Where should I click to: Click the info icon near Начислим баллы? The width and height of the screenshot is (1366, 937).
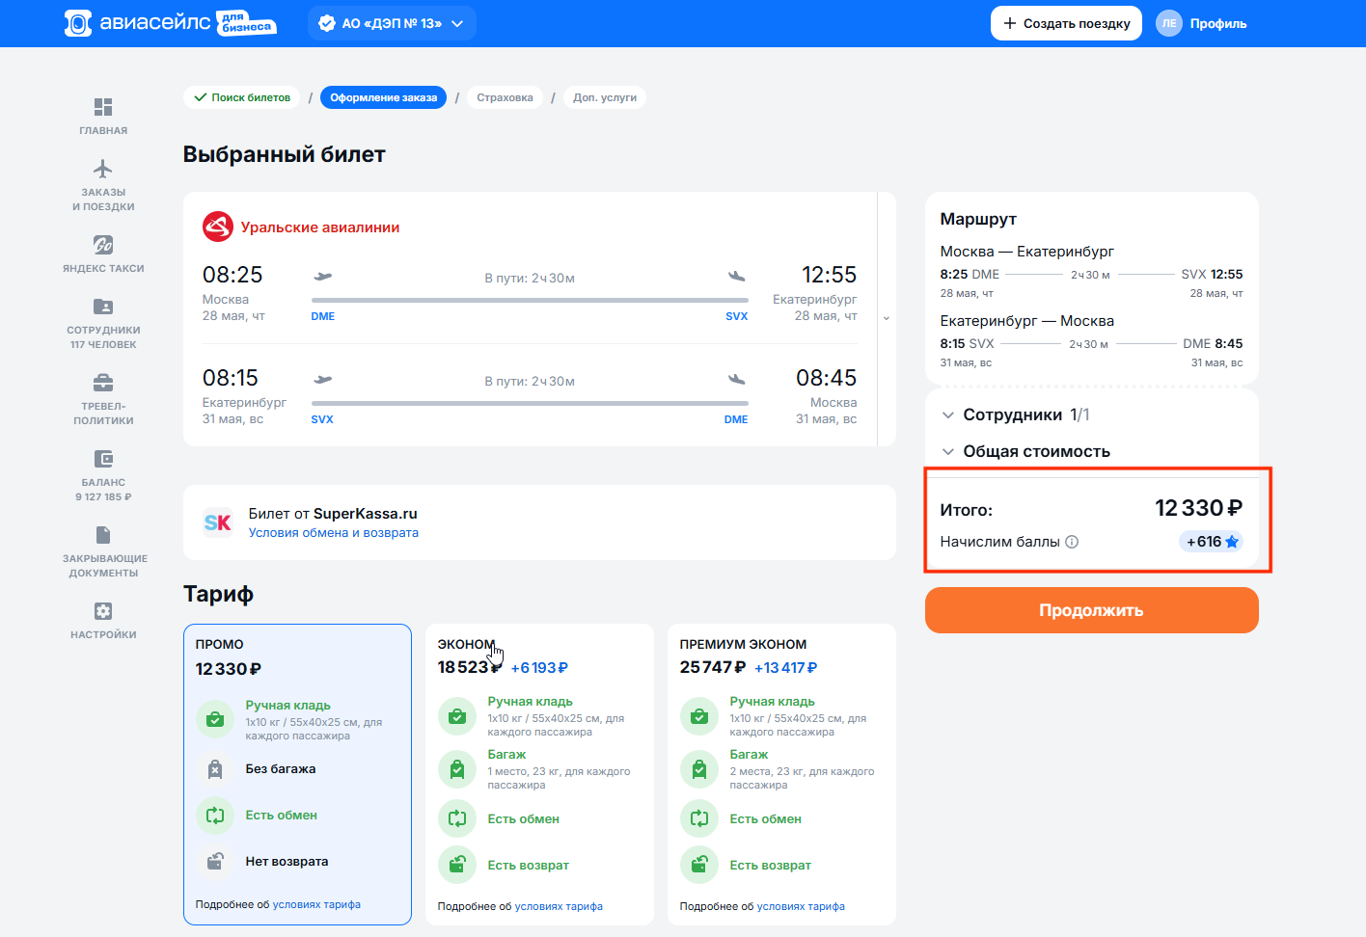click(x=1072, y=542)
